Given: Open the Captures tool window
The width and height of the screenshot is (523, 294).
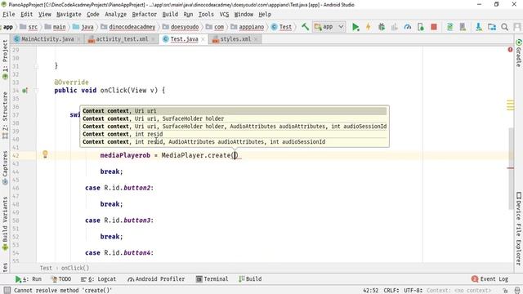Looking at the screenshot, I should 5,167.
